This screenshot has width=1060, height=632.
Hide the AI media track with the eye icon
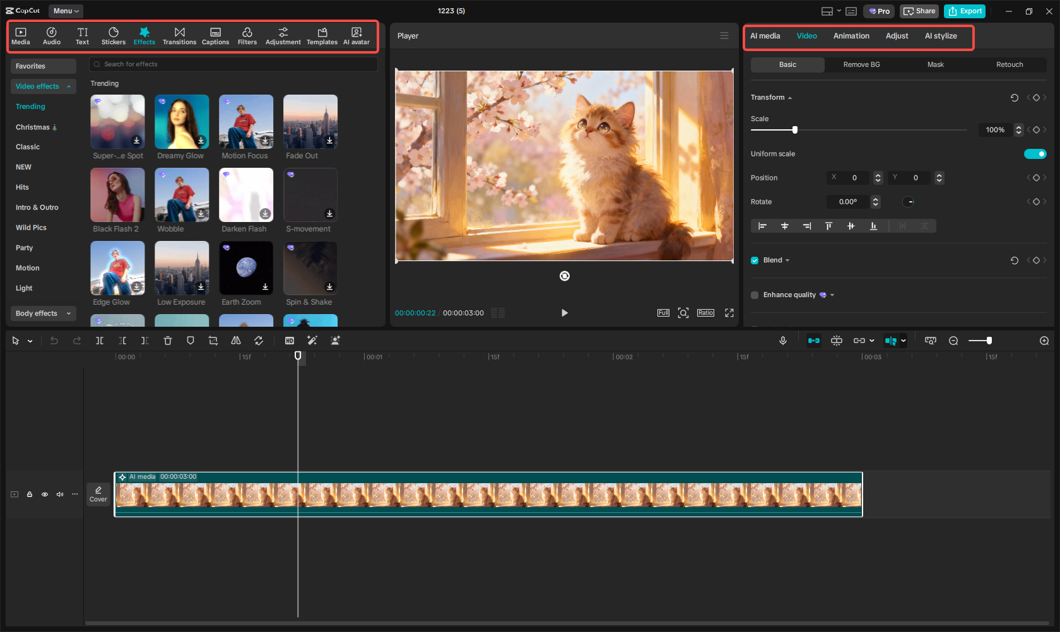(x=44, y=494)
